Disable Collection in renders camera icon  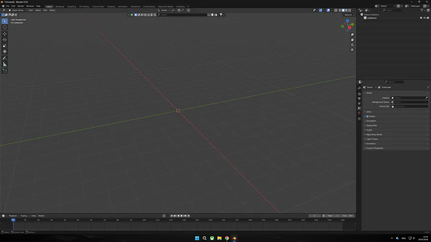[428, 18]
